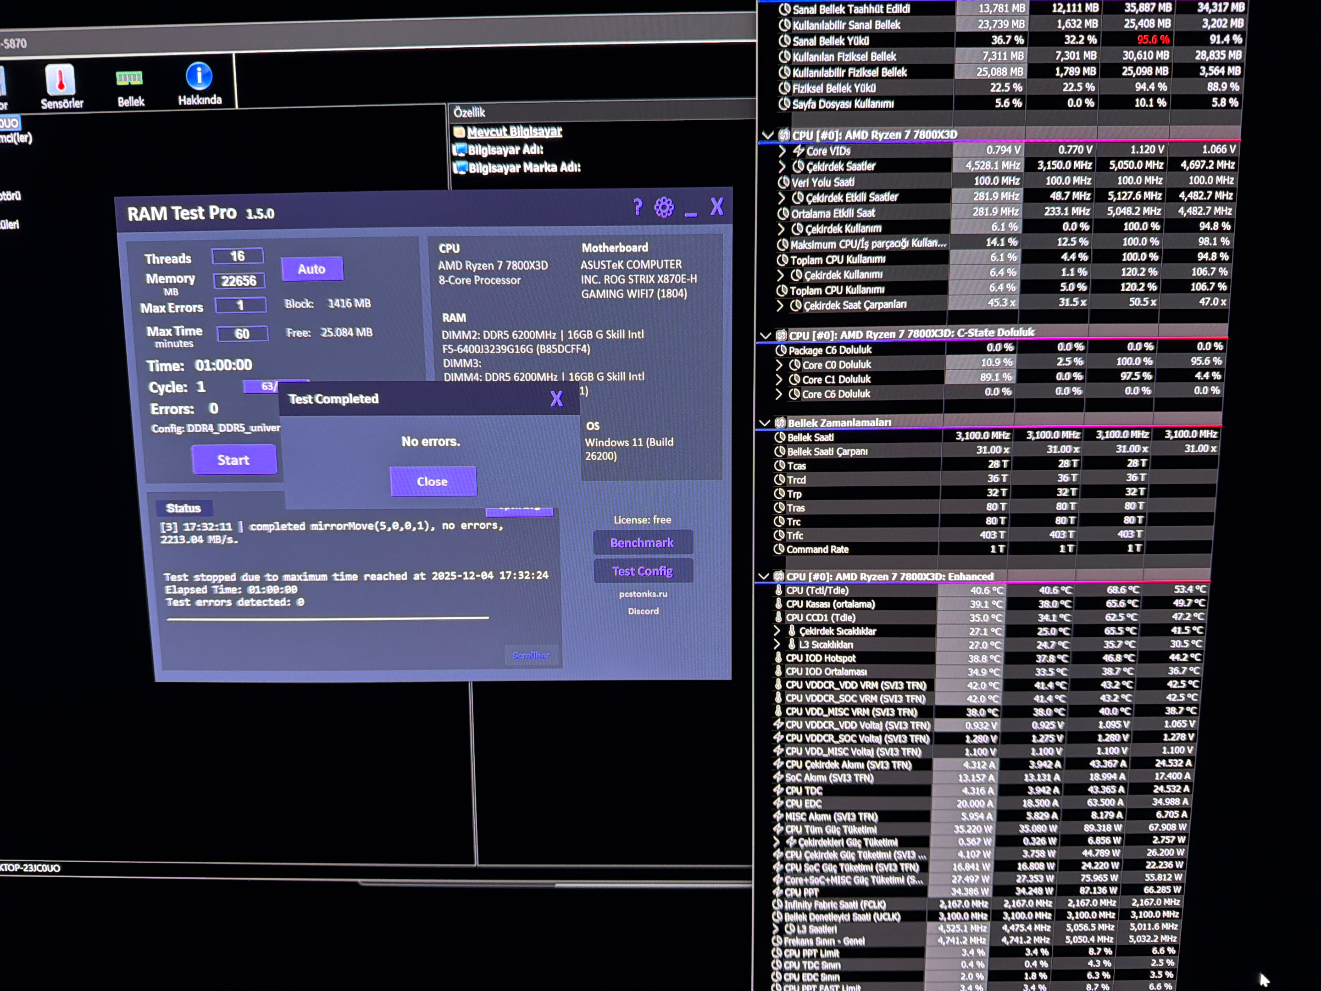Image resolution: width=1321 pixels, height=991 pixels.
Task: Click the Memory MB input field
Action: pyautogui.click(x=239, y=281)
